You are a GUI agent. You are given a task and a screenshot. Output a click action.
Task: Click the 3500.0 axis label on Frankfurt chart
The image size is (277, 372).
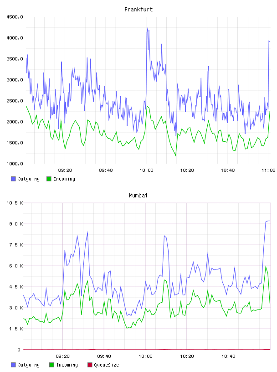coord(15,59)
